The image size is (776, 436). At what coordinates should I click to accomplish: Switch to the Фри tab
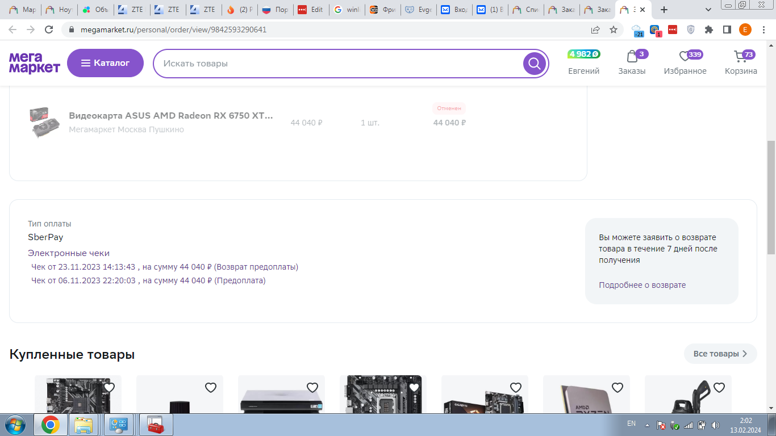click(382, 10)
